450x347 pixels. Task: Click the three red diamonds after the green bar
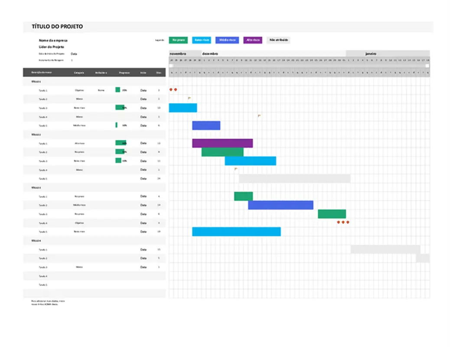click(x=343, y=222)
